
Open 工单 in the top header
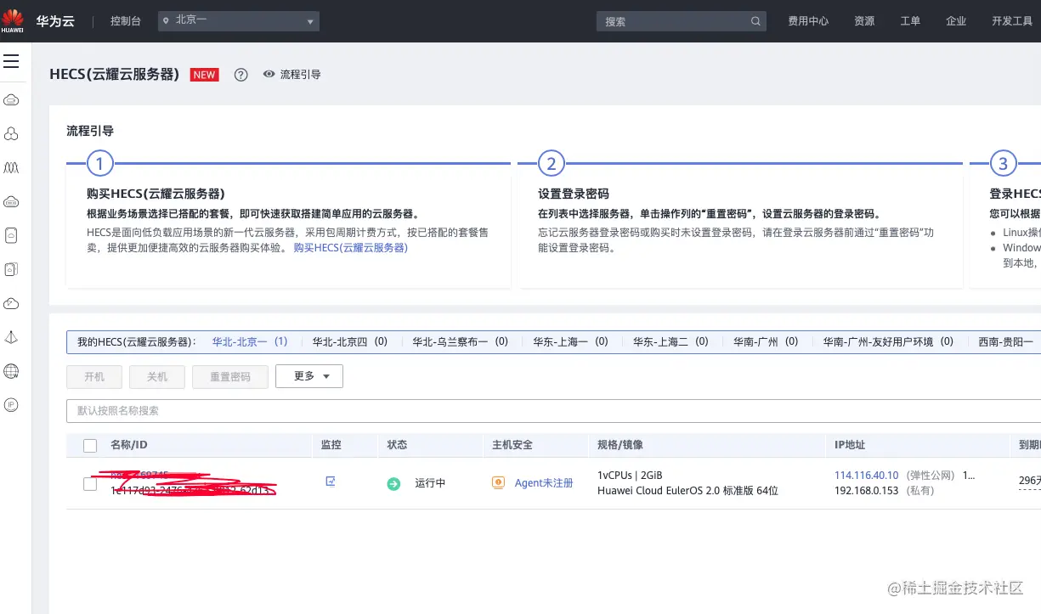910,21
